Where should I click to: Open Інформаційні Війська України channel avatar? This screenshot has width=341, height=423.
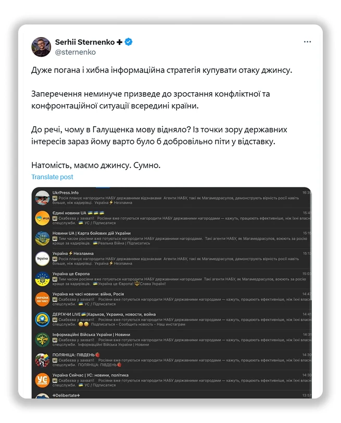tap(42, 340)
